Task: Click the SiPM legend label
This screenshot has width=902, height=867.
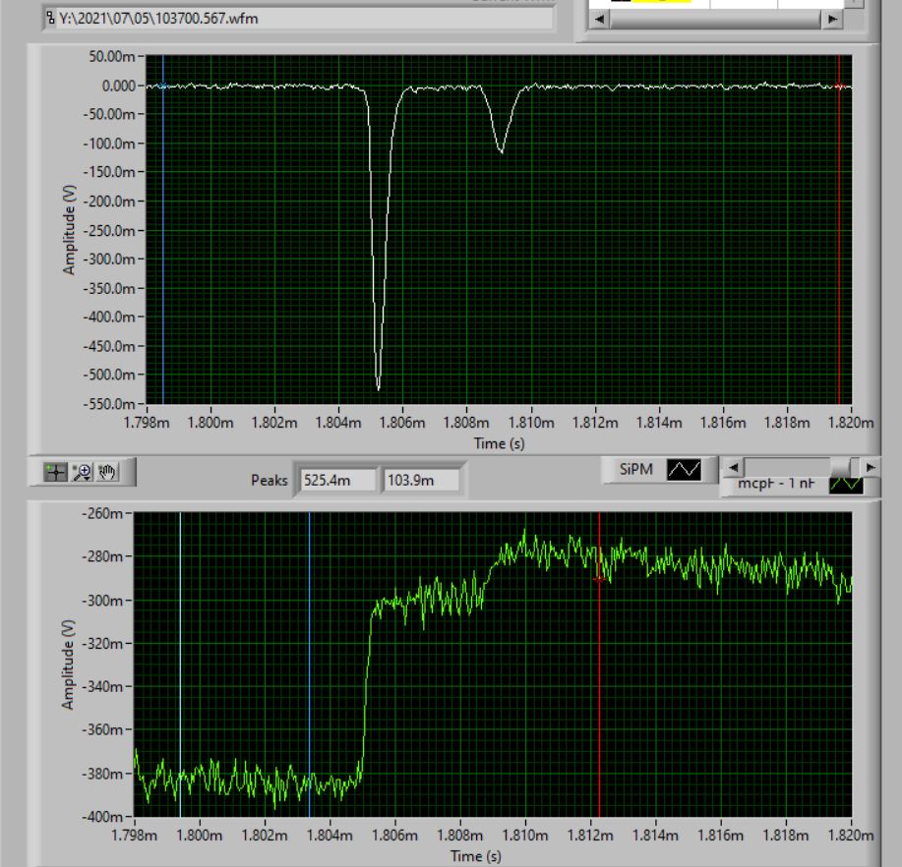Action: coord(635,470)
